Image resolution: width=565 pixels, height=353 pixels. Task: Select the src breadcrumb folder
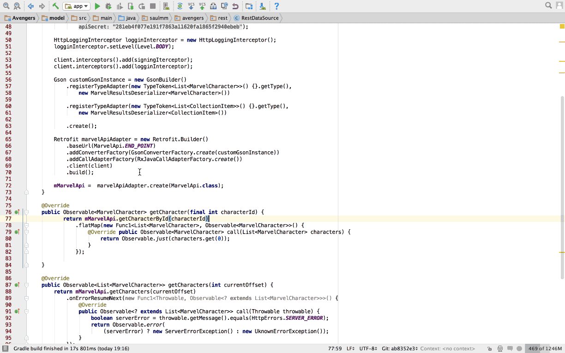pyautogui.click(x=78, y=18)
